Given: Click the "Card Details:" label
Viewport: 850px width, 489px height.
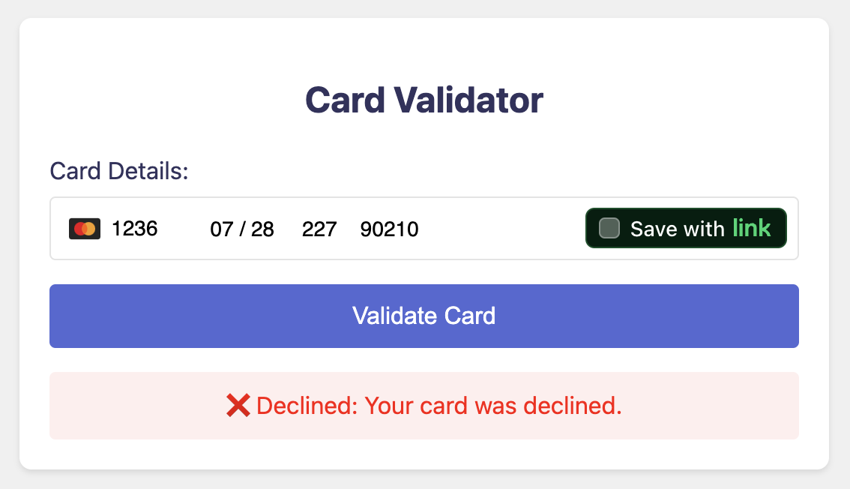Looking at the screenshot, I should click(x=119, y=171).
